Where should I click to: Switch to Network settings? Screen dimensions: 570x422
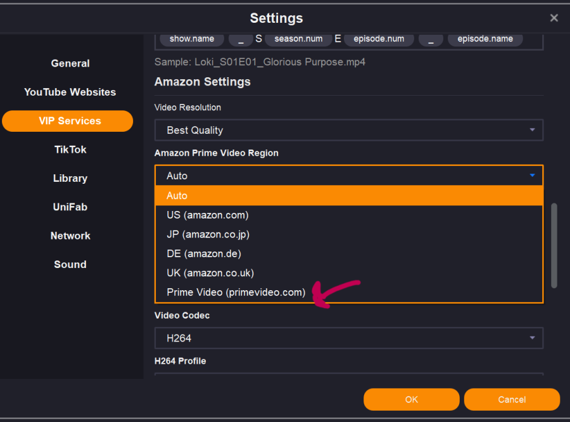(70, 236)
